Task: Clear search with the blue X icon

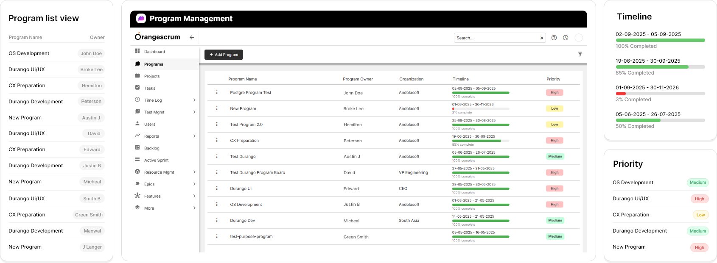Action: click(x=542, y=38)
